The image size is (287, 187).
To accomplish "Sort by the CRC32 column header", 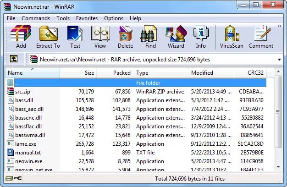I will [x=250, y=72].
